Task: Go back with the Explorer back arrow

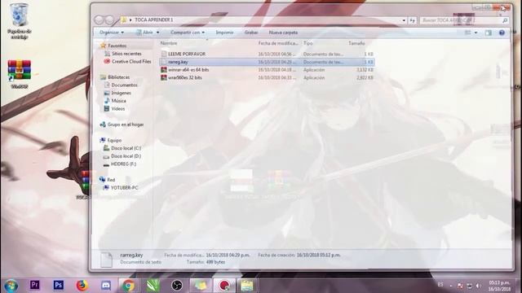Action: pos(99,20)
